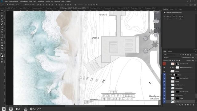
Task: Select the Pen tool
Action: (2, 38)
